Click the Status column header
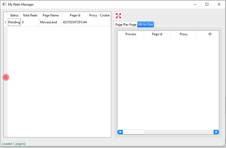Screen dimensions: 226x148 point(14,15)
